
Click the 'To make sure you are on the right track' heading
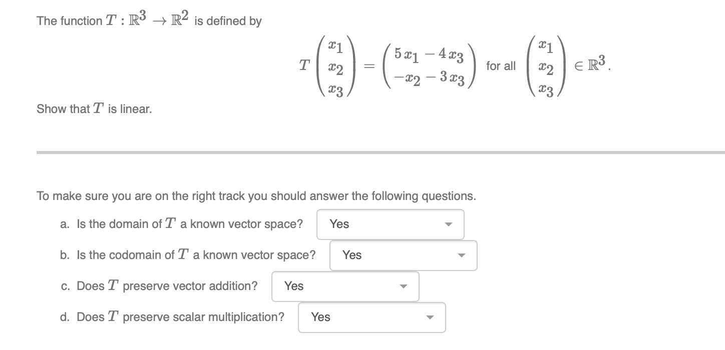coord(256,196)
